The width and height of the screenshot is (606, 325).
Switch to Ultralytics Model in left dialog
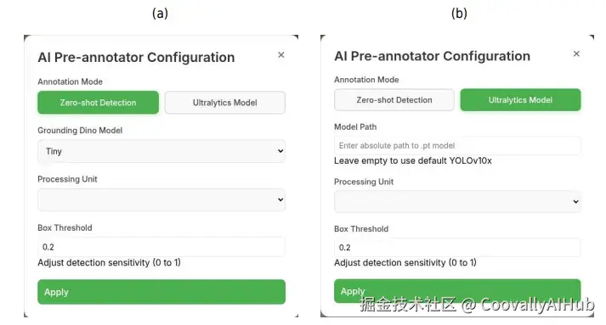pyautogui.click(x=225, y=103)
